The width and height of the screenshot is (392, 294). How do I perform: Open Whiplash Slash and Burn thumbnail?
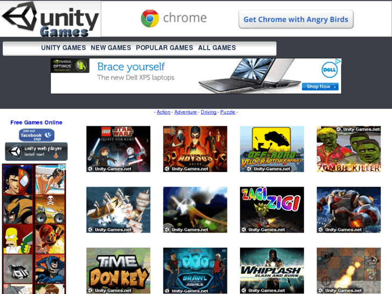pos(272,270)
